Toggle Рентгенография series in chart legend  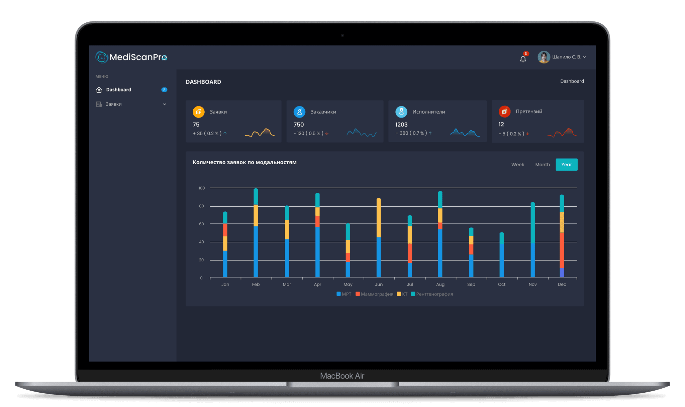click(x=432, y=294)
